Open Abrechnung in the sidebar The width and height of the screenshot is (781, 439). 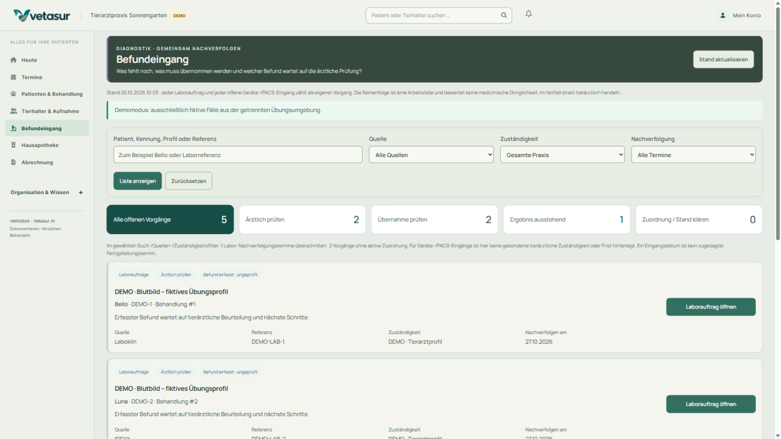coord(47,162)
